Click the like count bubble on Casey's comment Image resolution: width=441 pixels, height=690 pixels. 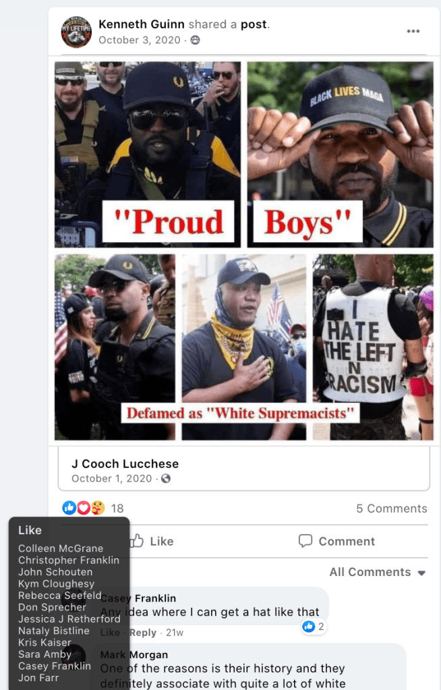pos(314,626)
